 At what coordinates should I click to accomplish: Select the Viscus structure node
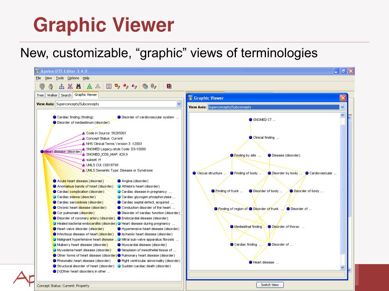209,173
